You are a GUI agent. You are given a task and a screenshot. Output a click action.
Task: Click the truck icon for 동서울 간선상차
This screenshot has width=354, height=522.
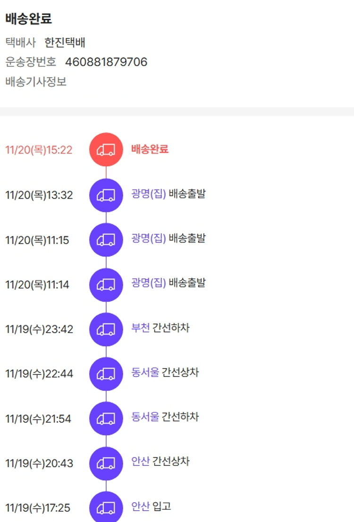[106, 374]
